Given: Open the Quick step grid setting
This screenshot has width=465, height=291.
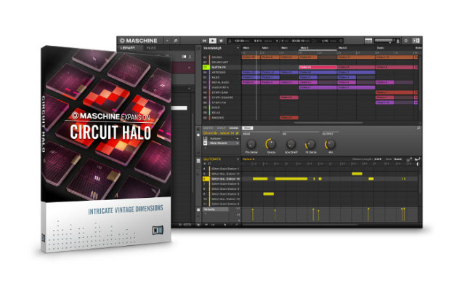Looking at the screenshot, I should coord(397,159).
